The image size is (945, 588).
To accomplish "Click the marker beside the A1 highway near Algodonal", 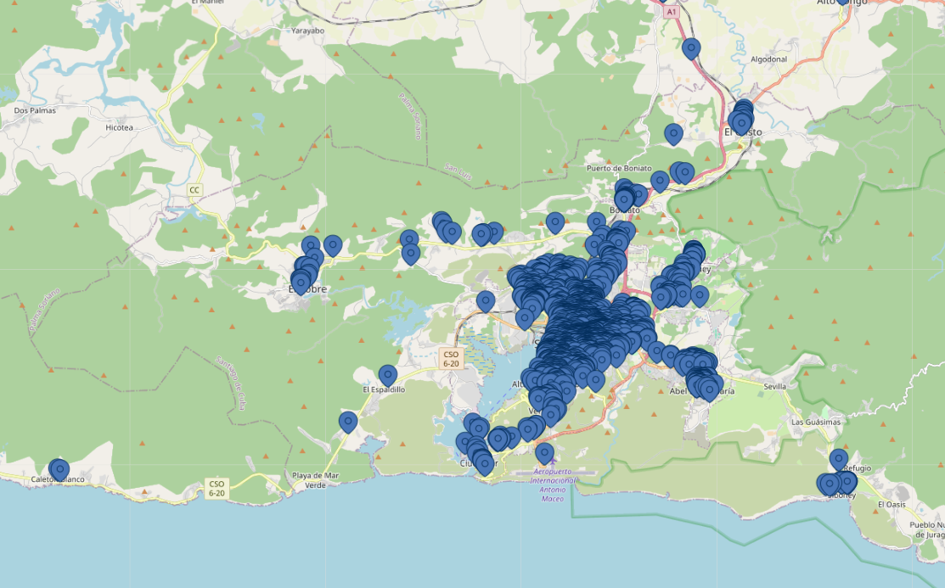I will (691, 48).
